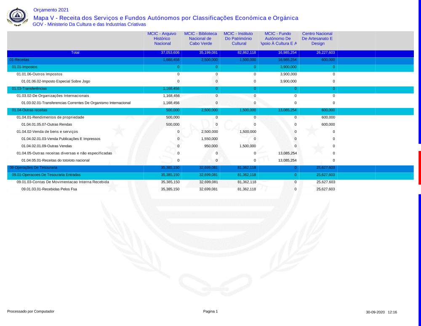
Task: Select the MCIC - Biblioteca Nacional de Cabo Verde header
Action: point(200,38)
